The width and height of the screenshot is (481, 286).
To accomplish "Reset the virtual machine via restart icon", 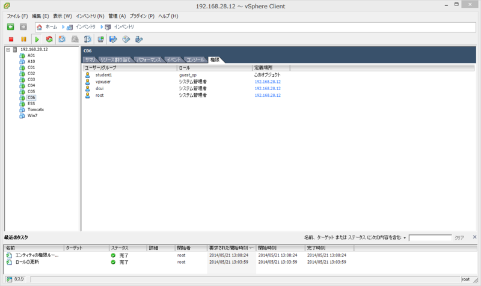I will (49, 39).
